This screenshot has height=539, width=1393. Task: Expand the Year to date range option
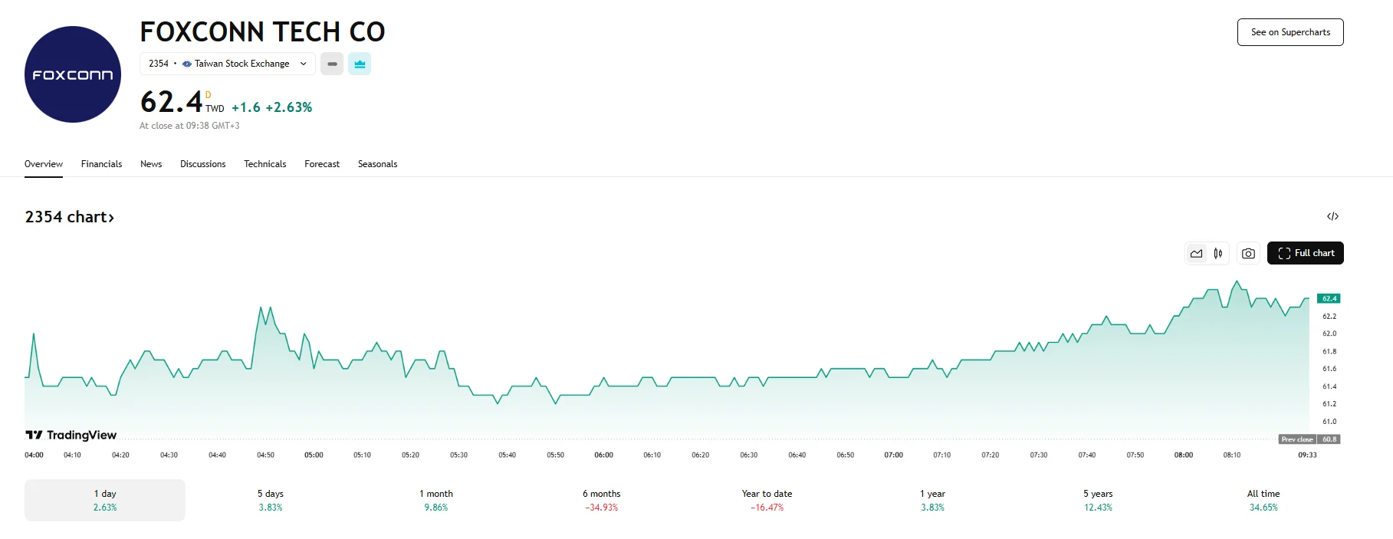pyautogui.click(x=766, y=499)
